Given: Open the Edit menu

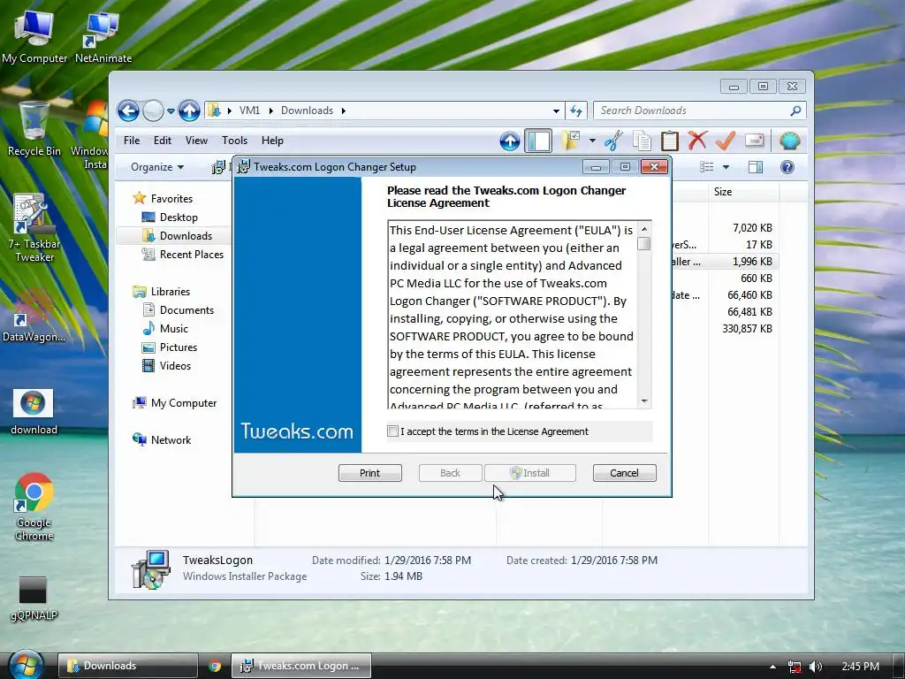Looking at the screenshot, I should pyautogui.click(x=163, y=141).
